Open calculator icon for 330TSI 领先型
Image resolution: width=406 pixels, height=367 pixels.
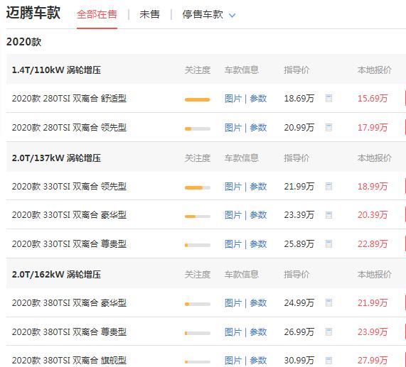[x=328, y=187]
